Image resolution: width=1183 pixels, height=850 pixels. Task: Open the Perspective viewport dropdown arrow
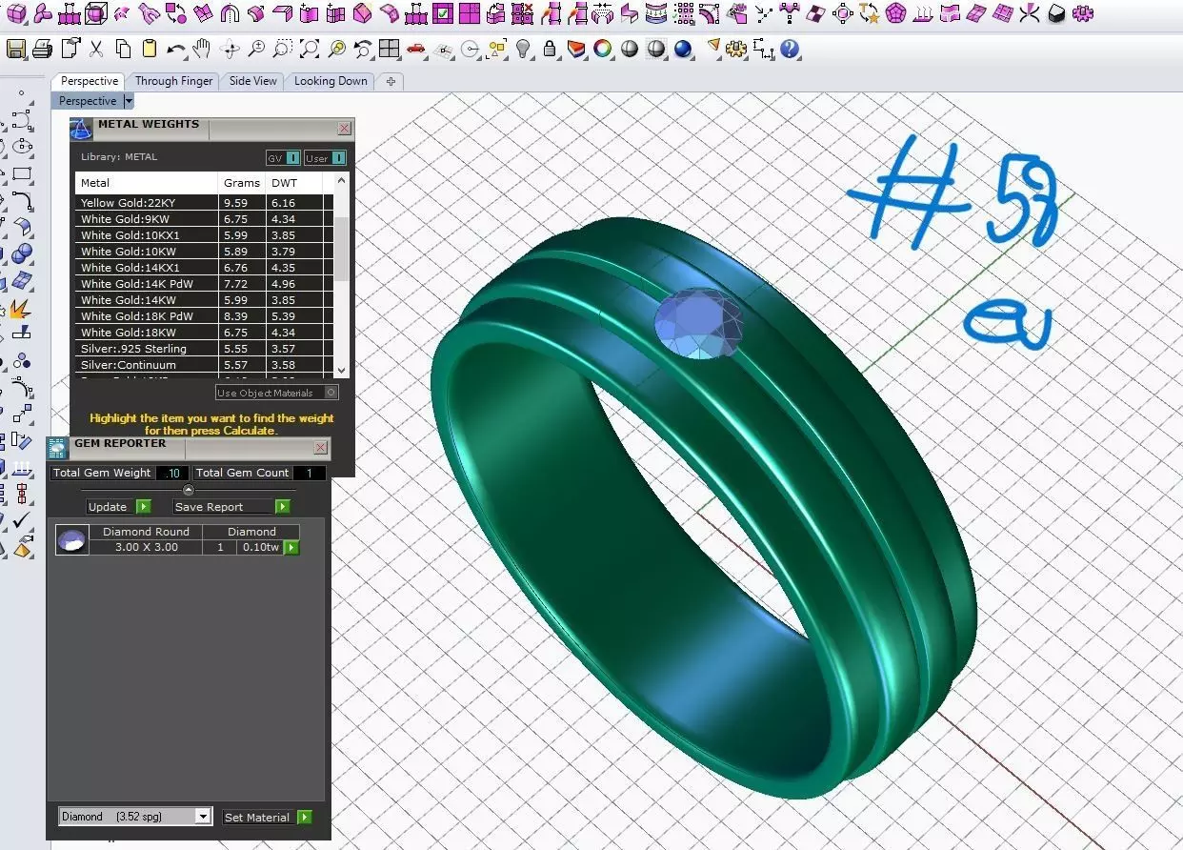(x=129, y=101)
